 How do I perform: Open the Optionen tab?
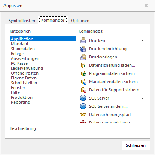[x=80, y=21]
